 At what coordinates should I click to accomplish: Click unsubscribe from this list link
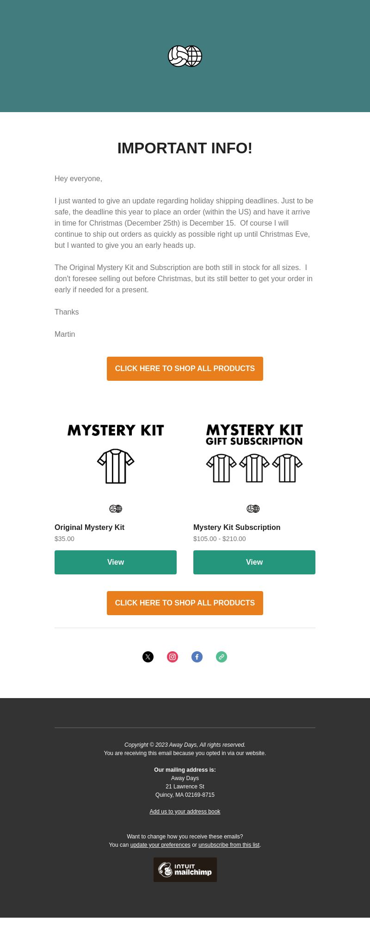[x=229, y=845]
